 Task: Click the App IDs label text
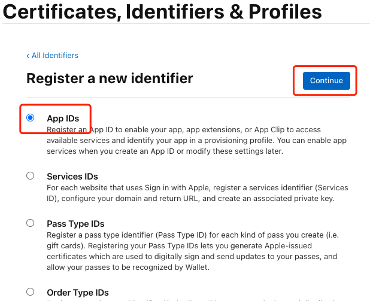(63, 118)
